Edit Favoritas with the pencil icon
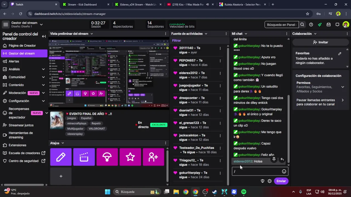Image resolution: width=351 pixels, height=197 pixels. click(339, 54)
